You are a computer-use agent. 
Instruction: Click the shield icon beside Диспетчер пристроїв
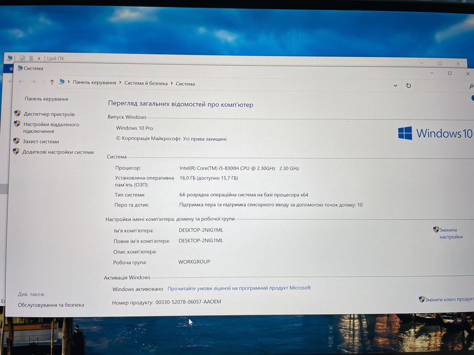tap(18, 114)
